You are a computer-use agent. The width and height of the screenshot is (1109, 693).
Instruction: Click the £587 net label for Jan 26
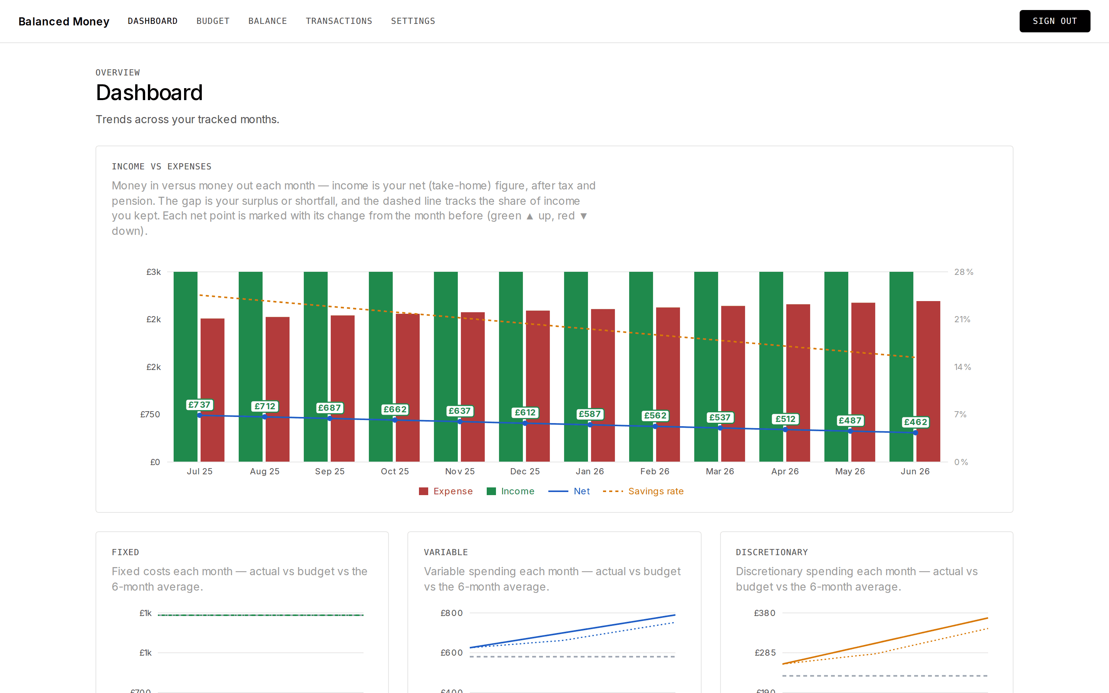(x=590, y=414)
